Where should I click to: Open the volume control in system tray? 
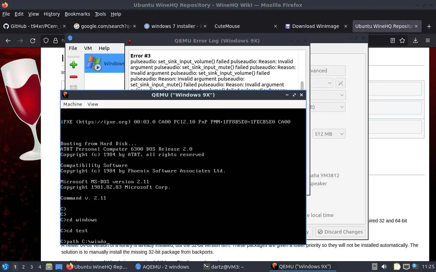384,267
